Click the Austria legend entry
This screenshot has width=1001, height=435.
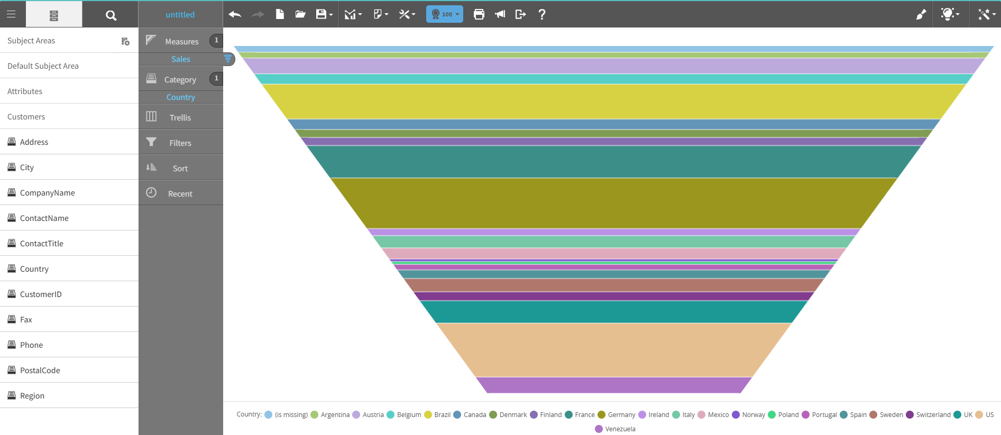[x=368, y=414]
